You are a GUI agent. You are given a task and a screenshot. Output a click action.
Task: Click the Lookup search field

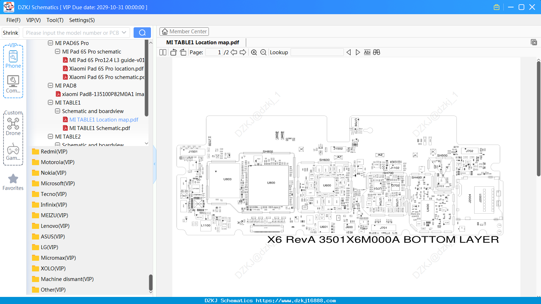(317, 52)
